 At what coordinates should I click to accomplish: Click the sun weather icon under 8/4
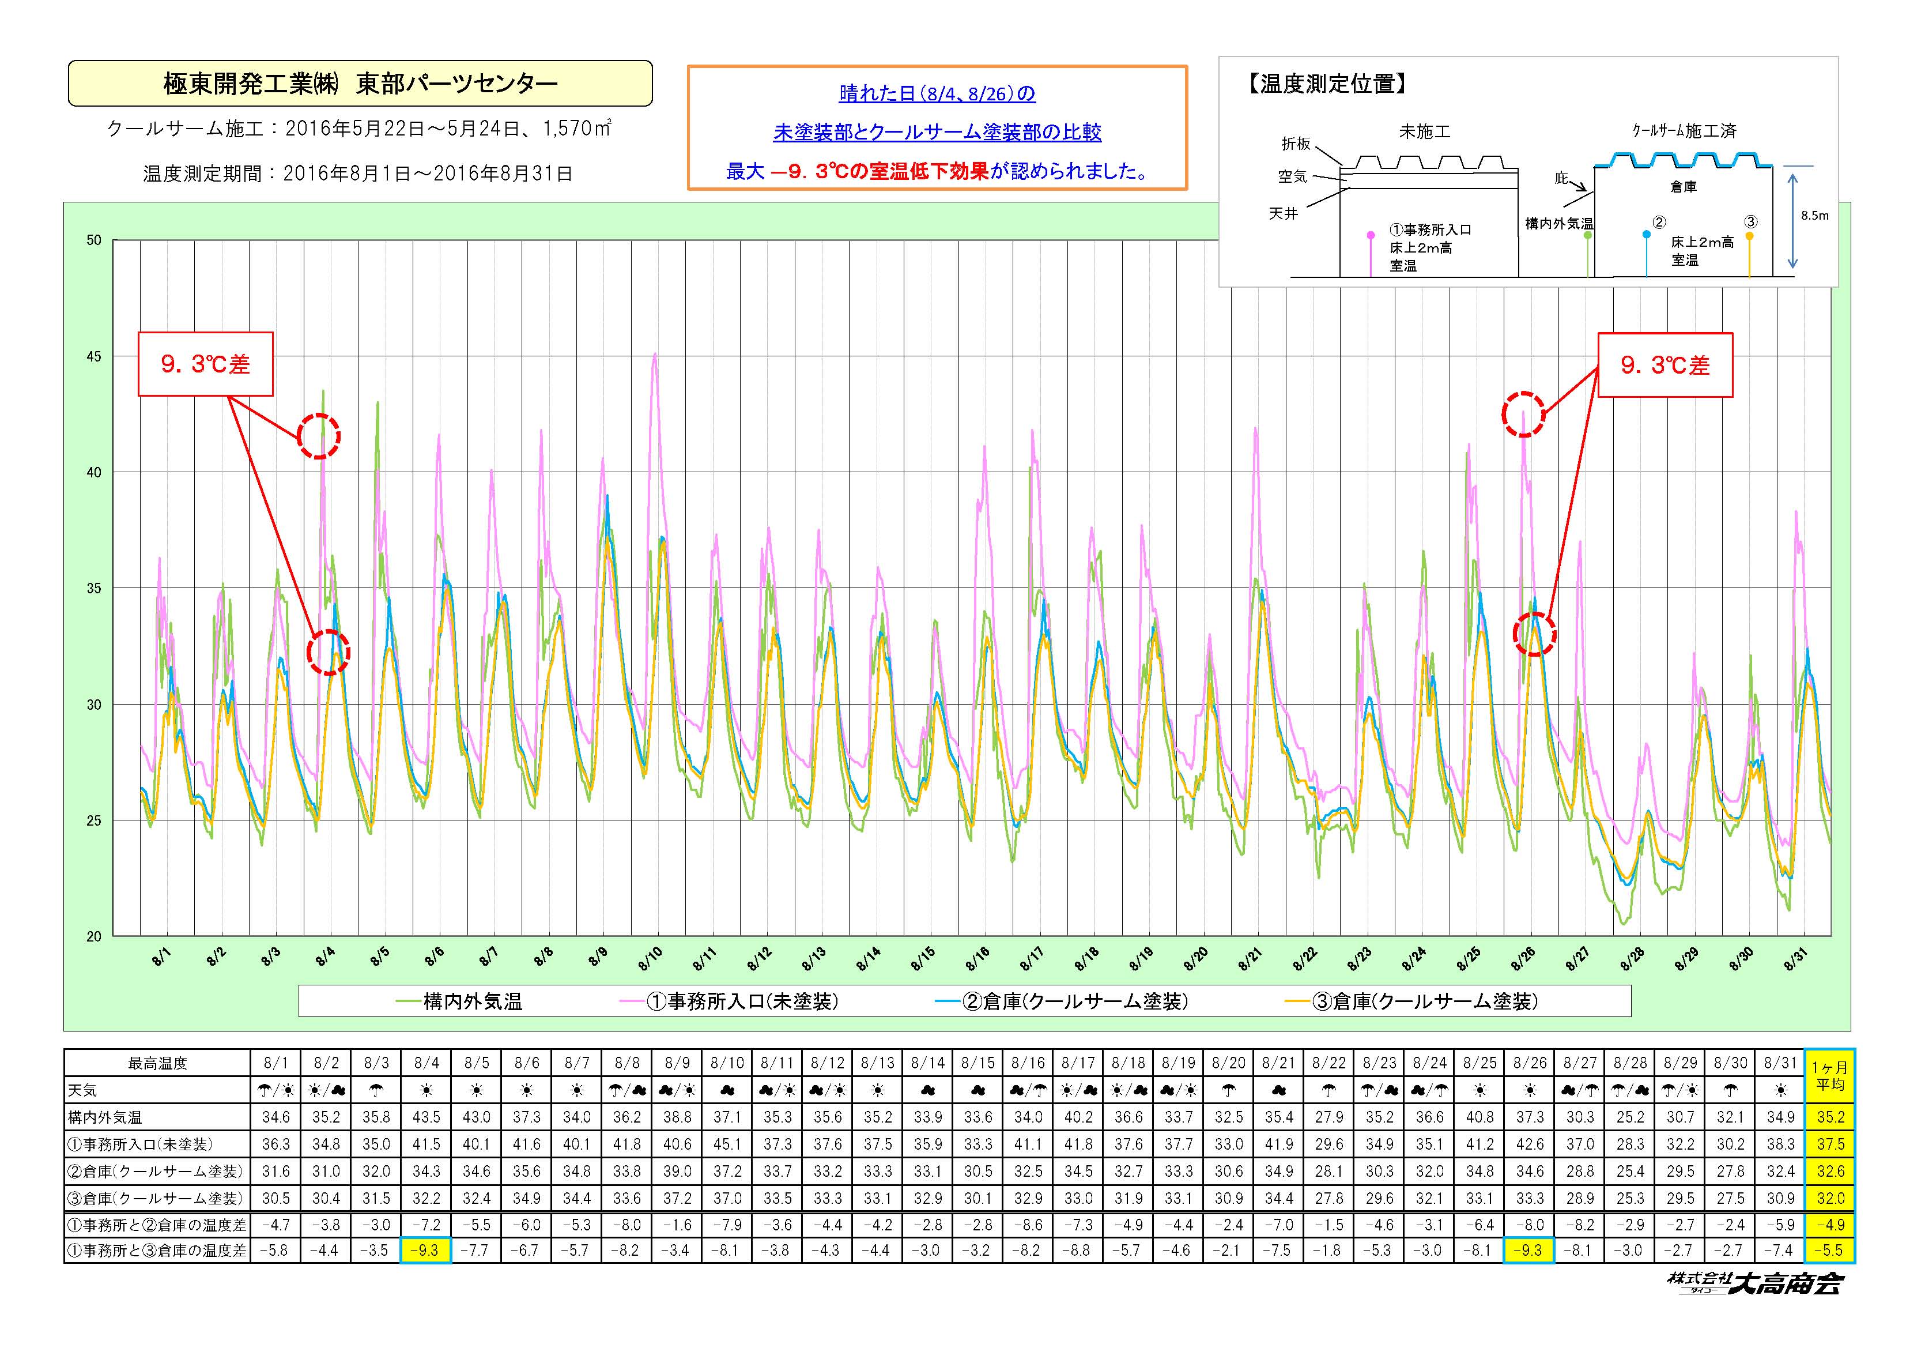[x=426, y=1090]
